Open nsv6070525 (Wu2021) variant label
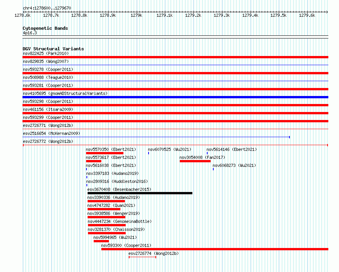This screenshot has height=272, width=339. click(x=169, y=149)
